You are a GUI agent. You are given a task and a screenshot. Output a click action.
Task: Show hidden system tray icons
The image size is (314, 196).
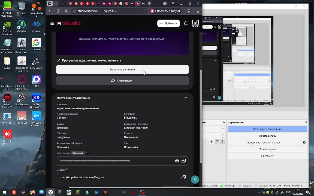pos(259,192)
